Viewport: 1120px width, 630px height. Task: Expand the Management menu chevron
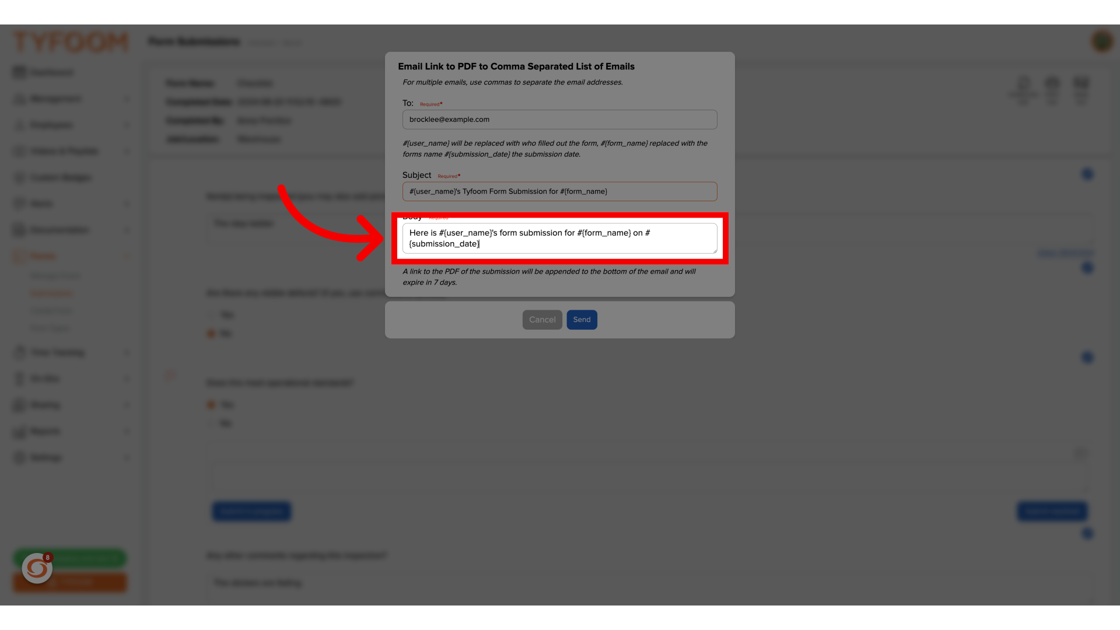[127, 99]
